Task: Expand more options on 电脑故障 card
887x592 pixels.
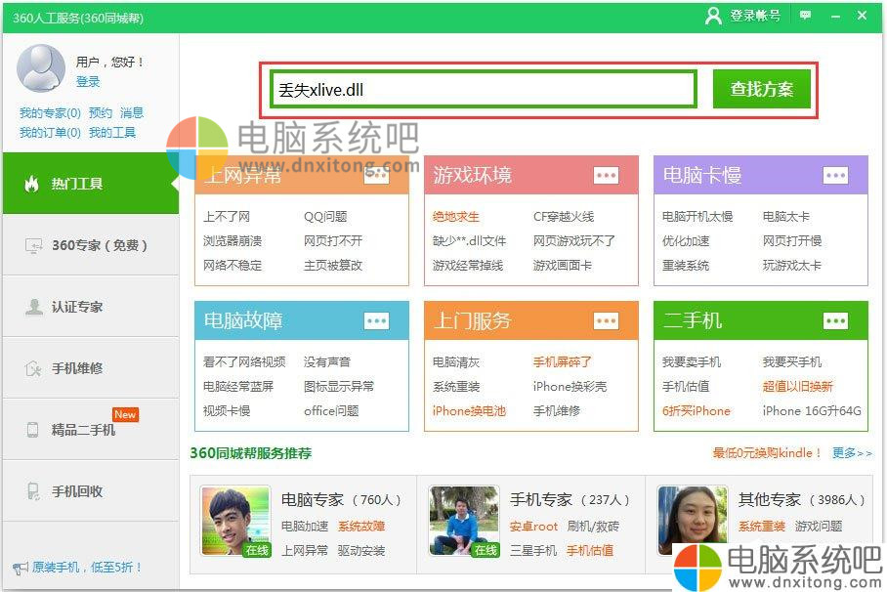Action: 377,320
